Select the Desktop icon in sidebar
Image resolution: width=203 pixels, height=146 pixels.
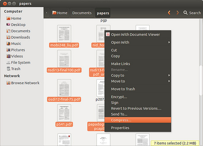point(9,24)
